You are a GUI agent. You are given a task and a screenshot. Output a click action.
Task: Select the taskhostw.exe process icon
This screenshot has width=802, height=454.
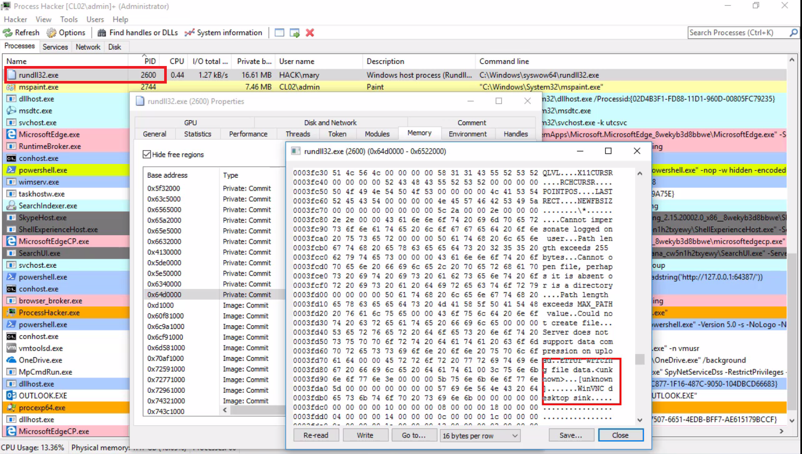pyautogui.click(x=11, y=194)
